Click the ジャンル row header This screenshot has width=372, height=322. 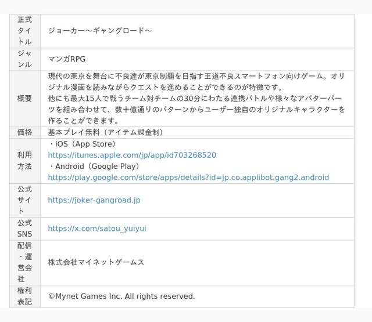coord(25,59)
